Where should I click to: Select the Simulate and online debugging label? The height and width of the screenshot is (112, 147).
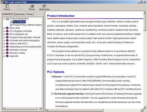coord(24,40)
